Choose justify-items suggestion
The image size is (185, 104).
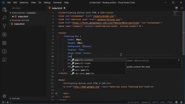(98, 63)
